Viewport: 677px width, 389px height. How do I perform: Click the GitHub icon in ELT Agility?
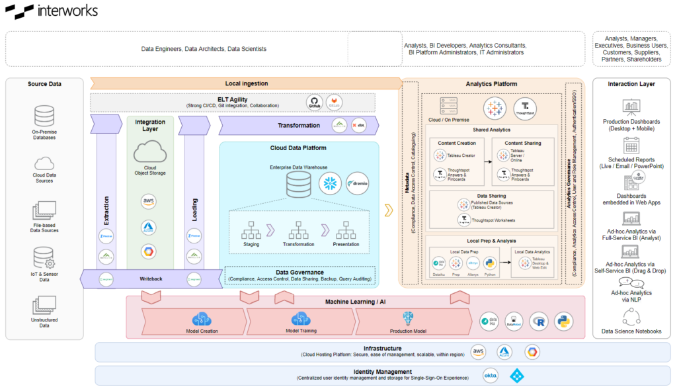[x=313, y=102]
